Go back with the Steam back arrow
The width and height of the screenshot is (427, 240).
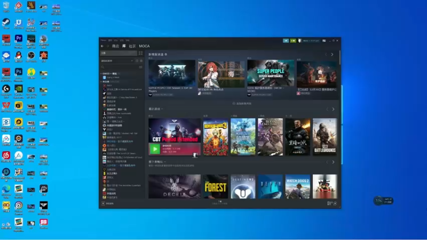pyautogui.click(x=102, y=46)
